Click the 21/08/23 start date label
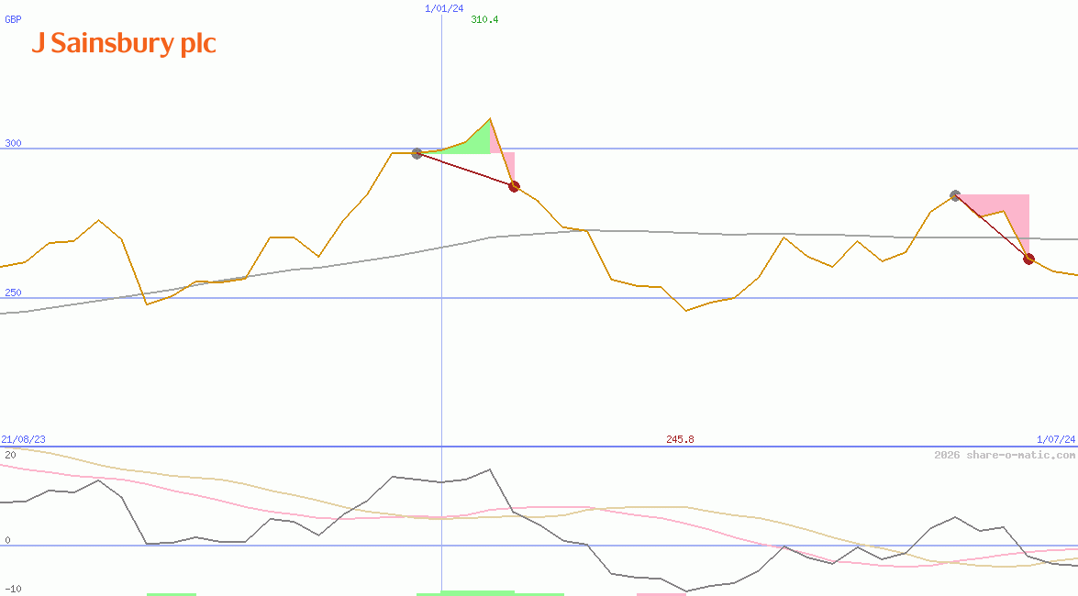 23,439
